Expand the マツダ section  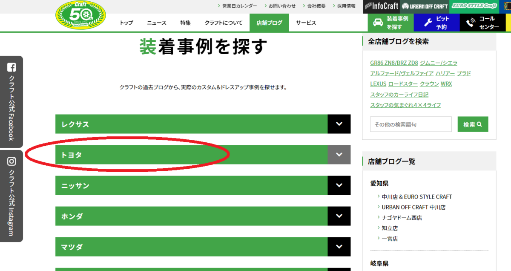[x=339, y=247]
